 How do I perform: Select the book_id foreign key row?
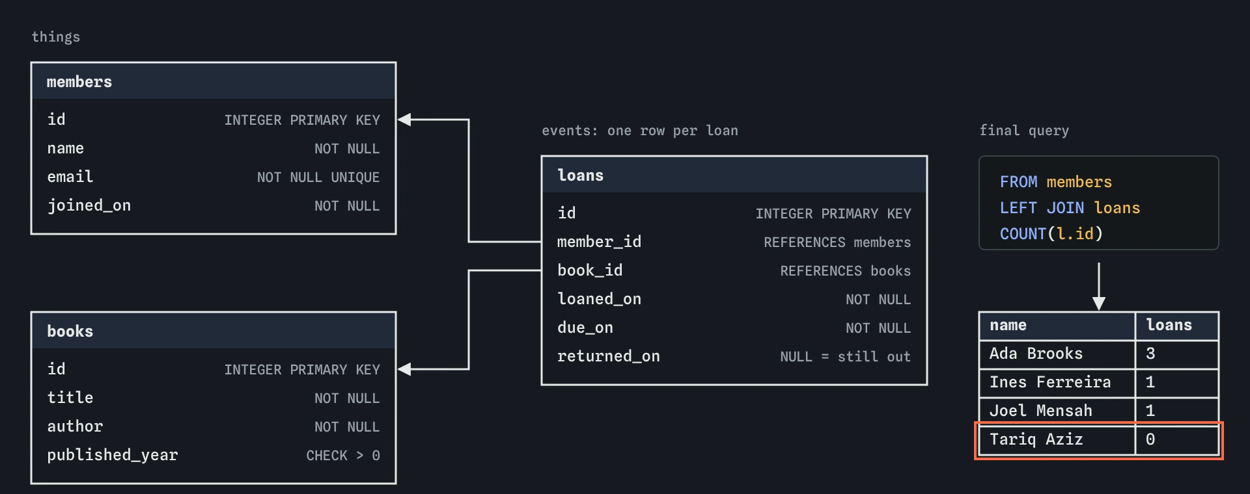click(x=734, y=270)
